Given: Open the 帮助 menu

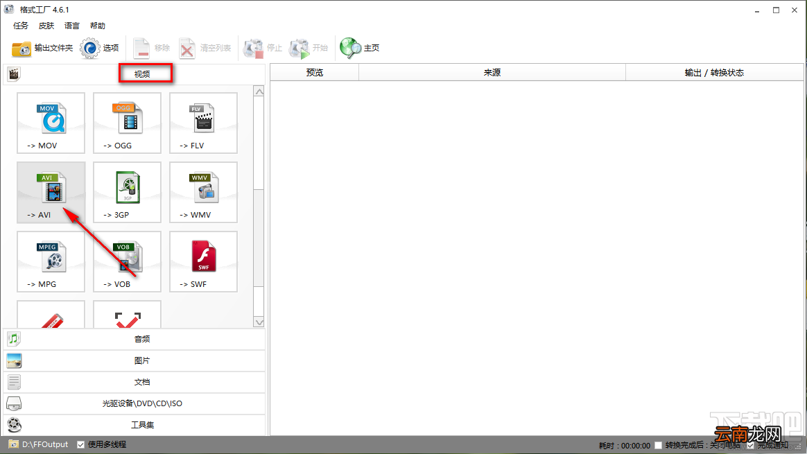Looking at the screenshot, I should point(98,26).
